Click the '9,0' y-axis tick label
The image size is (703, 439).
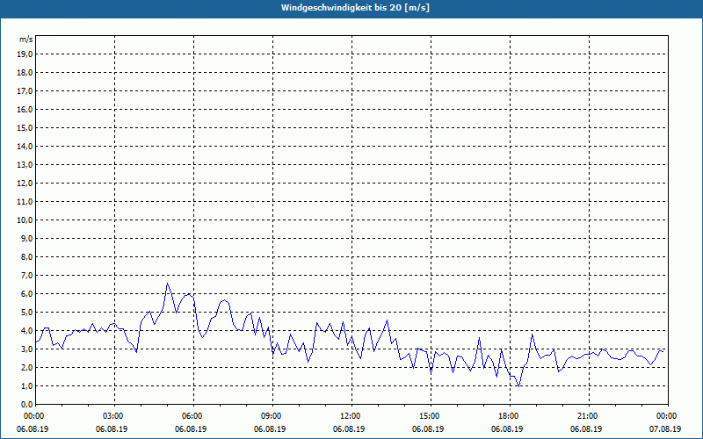[x=27, y=238]
